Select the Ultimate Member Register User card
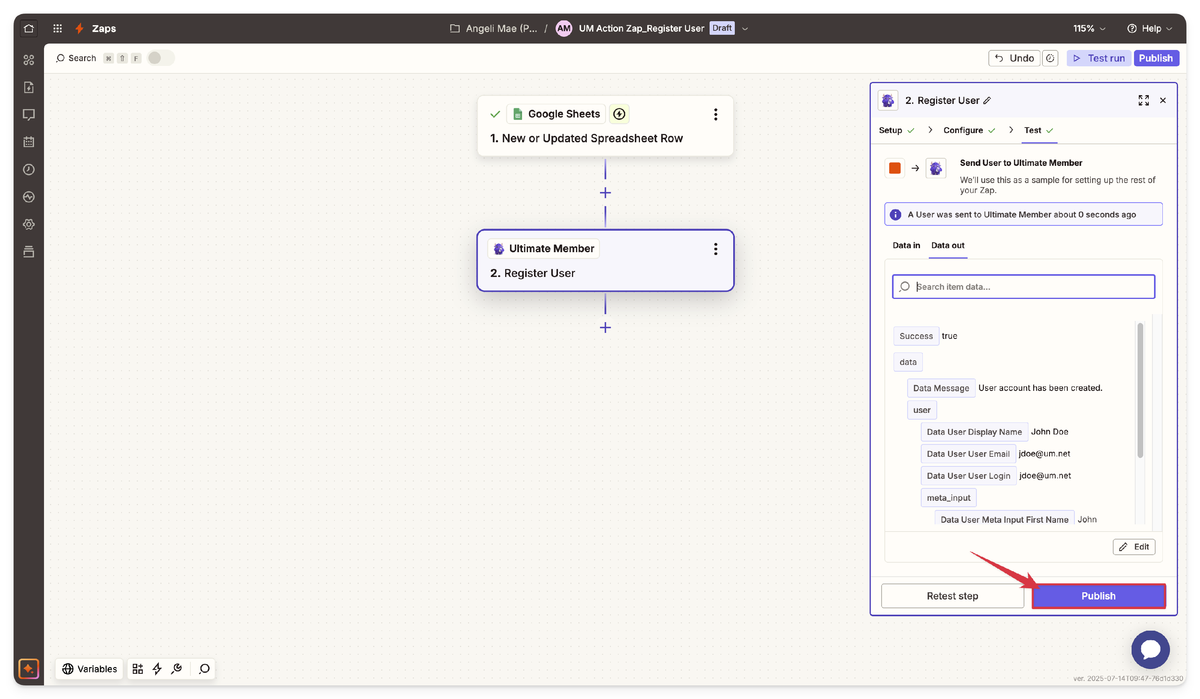Image resolution: width=1200 pixels, height=699 pixels. [x=605, y=261]
